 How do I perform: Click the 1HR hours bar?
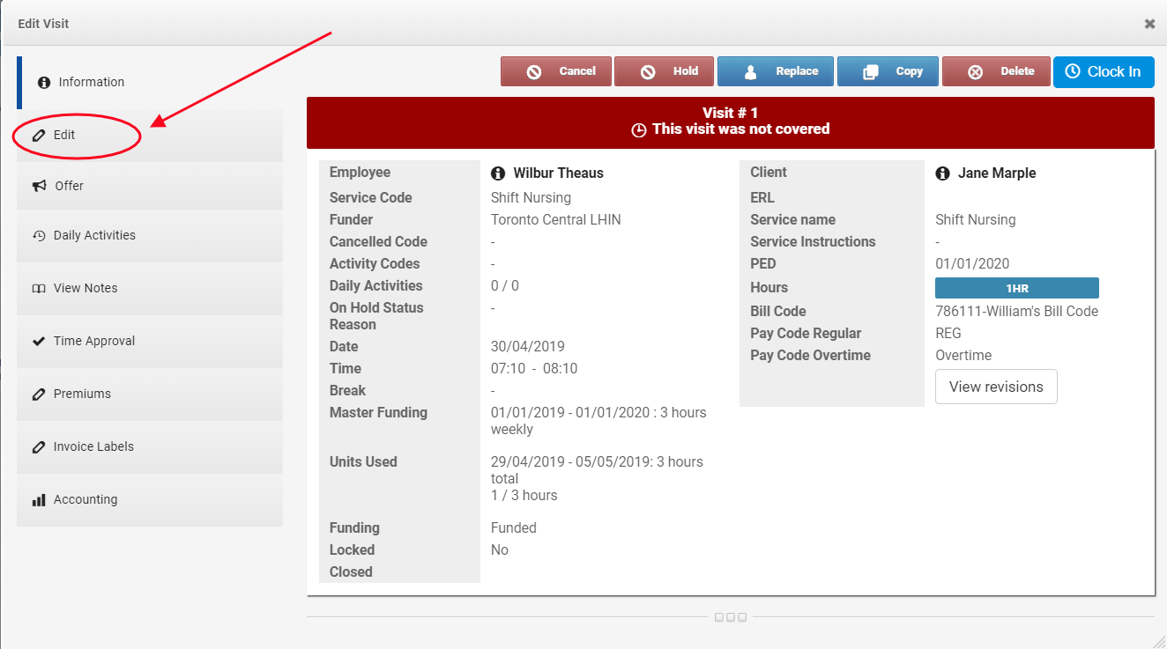click(x=1016, y=288)
